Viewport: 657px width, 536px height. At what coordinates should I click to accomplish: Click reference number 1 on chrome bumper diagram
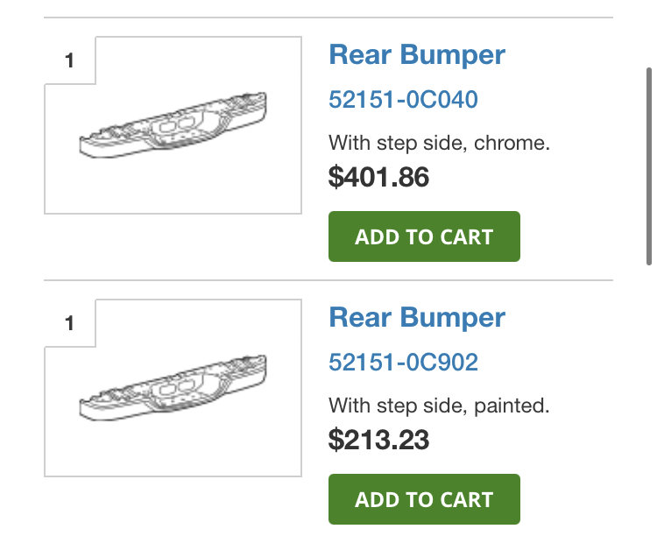tap(69, 60)
